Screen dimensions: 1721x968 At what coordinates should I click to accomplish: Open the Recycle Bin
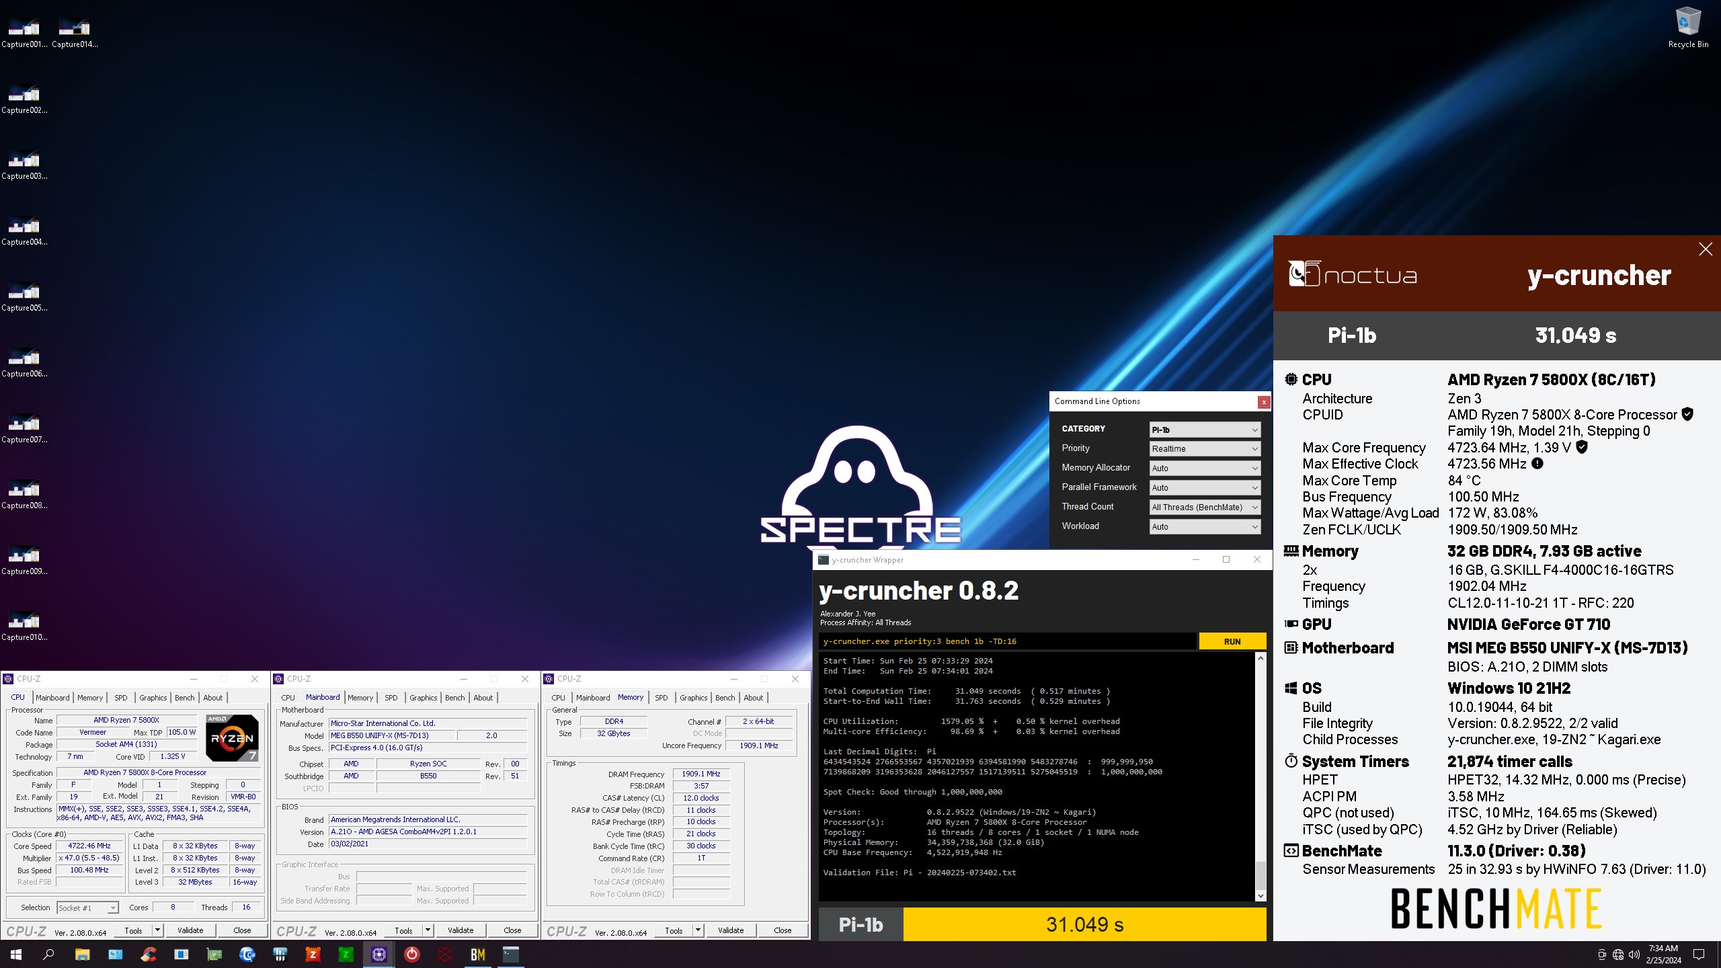click(x=1688, y=28)
